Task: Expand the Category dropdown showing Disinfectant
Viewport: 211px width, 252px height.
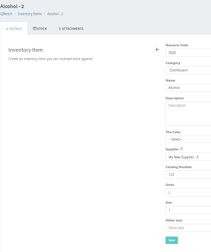Action: pyautogui.click(x=188, y=70)
